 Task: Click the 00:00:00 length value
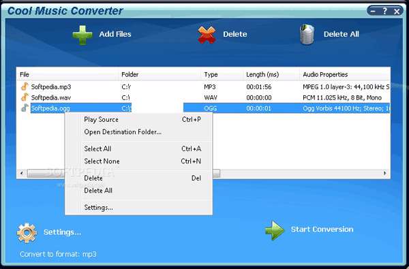point(259,98)
